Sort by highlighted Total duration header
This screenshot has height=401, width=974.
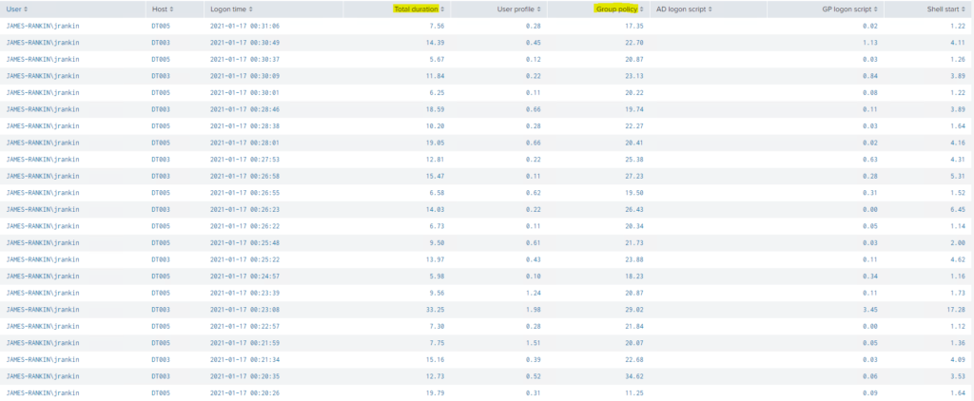click(x=419, y=10)
